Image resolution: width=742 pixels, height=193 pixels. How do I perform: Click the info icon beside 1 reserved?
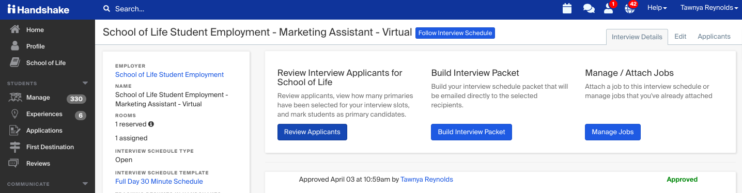point(151,124)
